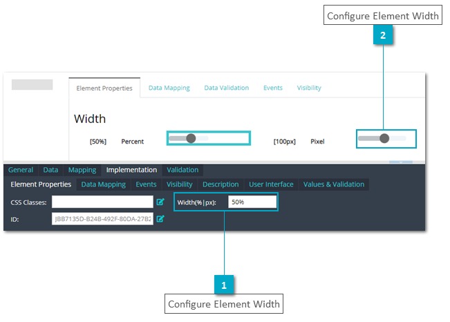Open the Validation tab in dark panel
This screenshot has height=322, width=450.
(x=182, y=170)
